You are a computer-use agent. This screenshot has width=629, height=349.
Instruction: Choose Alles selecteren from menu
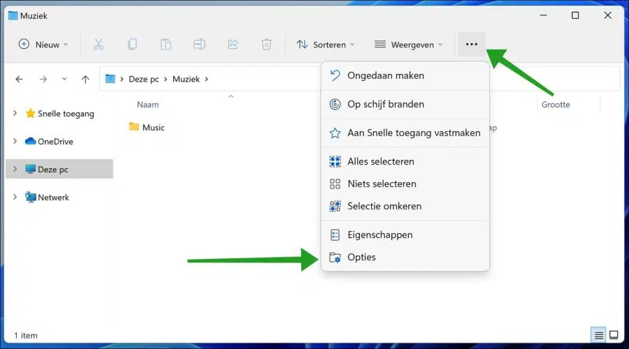click(405, 161)
